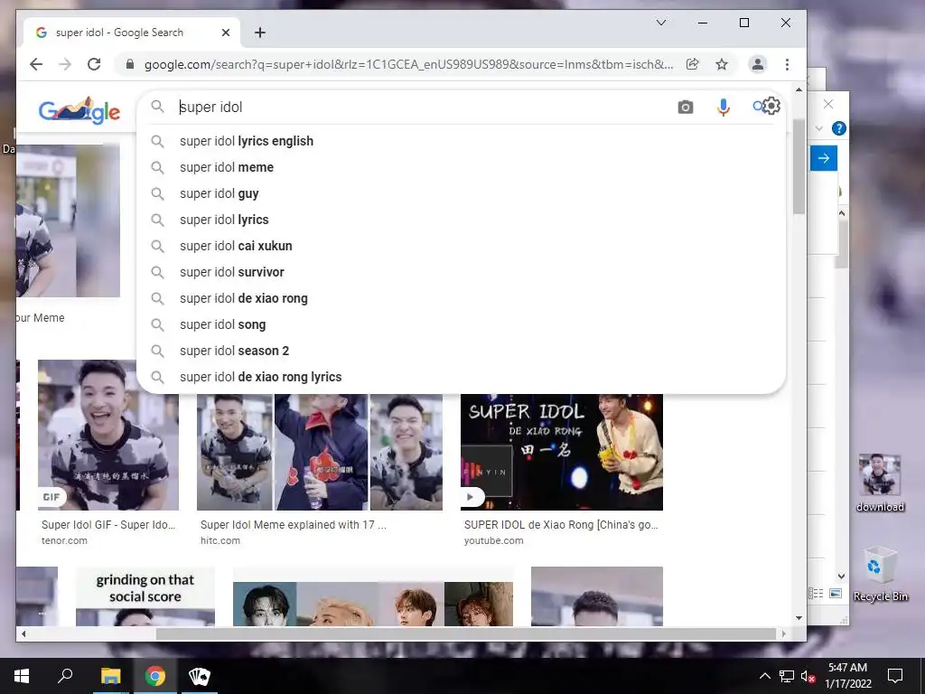Click the Google doodle logo

pyautogui.click(x=79, y=110)
